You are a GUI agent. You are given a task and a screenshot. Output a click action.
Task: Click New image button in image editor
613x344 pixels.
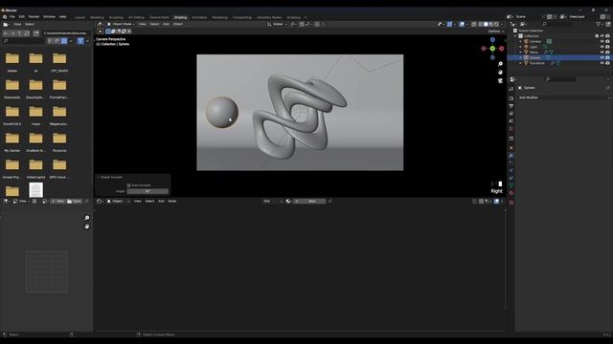(57, 202)
